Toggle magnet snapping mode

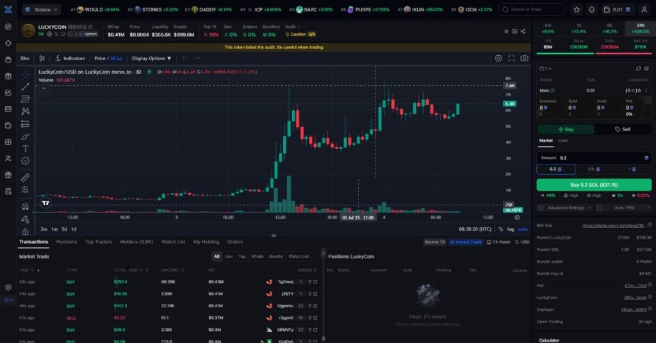[x=26, y=207]
